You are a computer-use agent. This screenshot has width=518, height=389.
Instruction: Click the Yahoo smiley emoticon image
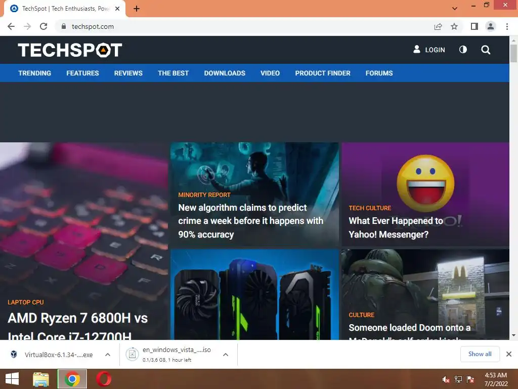[x=425, y=183]
